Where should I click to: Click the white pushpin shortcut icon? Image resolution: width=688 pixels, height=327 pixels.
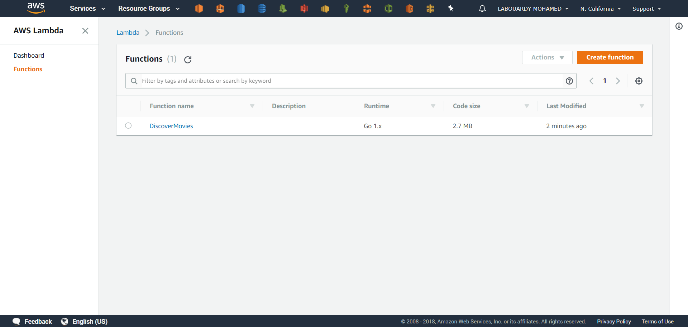point(451,8)
